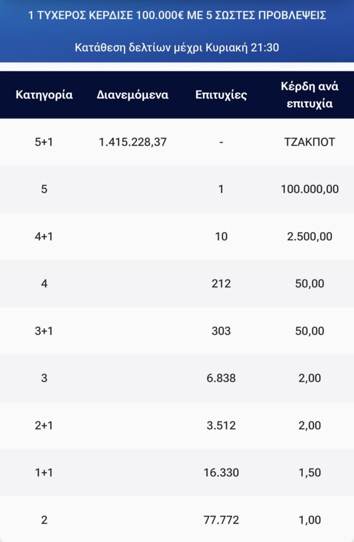
Task: Select the 2.500,00 winnings cell
Action: (310, 237)
